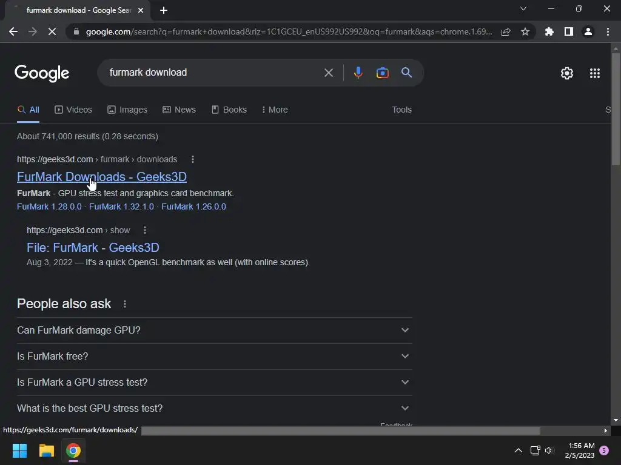Close the furmark download tab
This screenshot has width=621, height=465.
141,10
